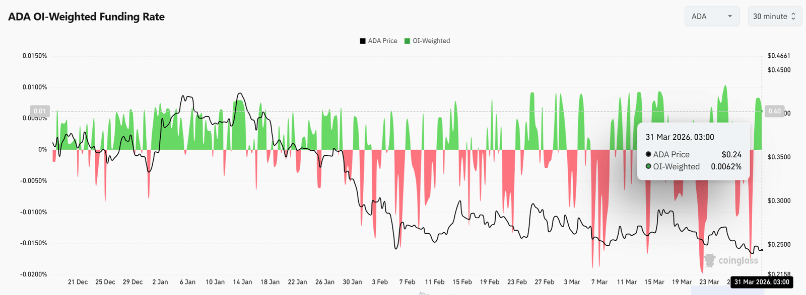Click the black dot beside ADA Price tooltip
This screenshot has width=806, height=295.
pyautogui.click(x=648, y=154)
